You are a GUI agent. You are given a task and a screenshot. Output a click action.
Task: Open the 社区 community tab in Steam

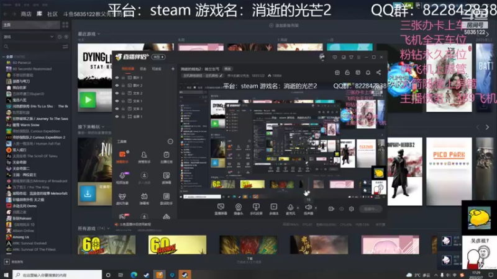(52, 14)
